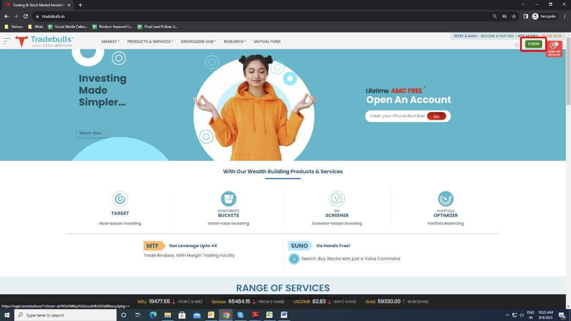571x321 pixels.
Task: Click the Portfolio Optimizer icon
Action: [x=445, y=199]
